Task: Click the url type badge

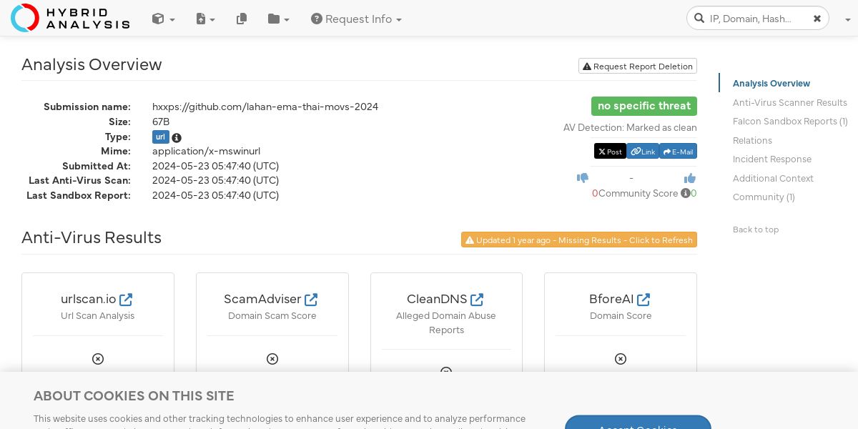Action: [x=160, y=137]
